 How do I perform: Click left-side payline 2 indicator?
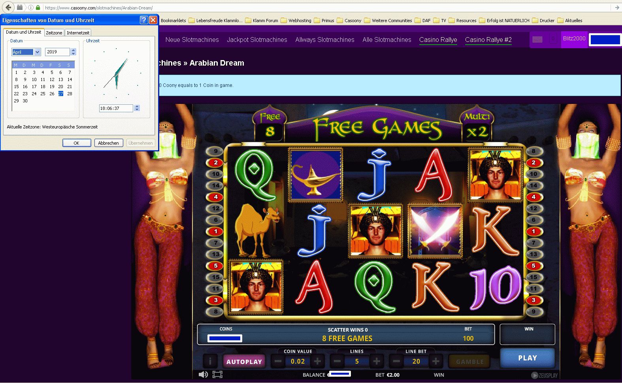tap(216, 162)
